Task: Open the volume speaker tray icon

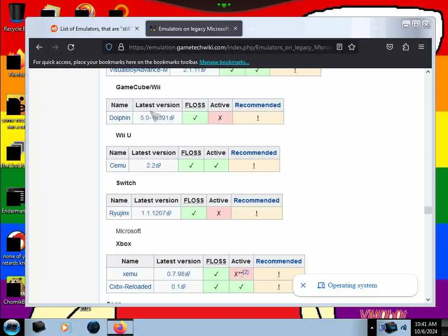Action: point(404,328)
